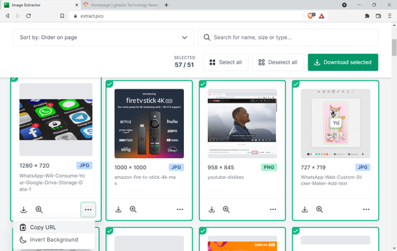The height and width of the screenshot is (251, 397).
Task: Open the dog sticker maker thumbnail
Action: [x=335, y=123]
